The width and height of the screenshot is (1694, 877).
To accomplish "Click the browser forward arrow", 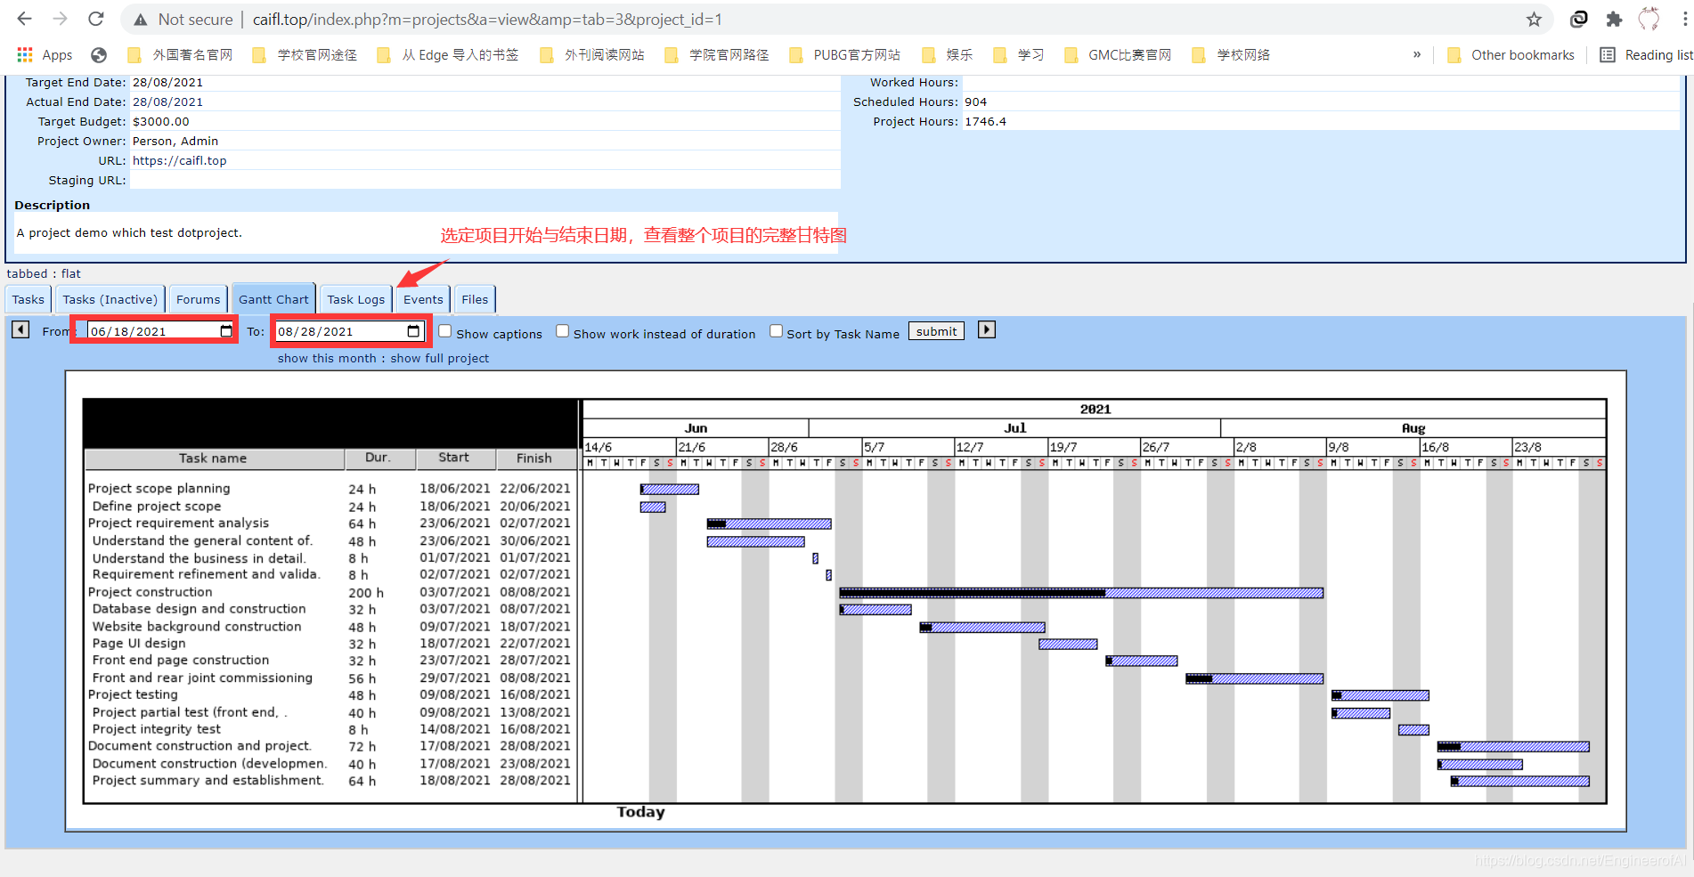I will (x=60, y=19).
